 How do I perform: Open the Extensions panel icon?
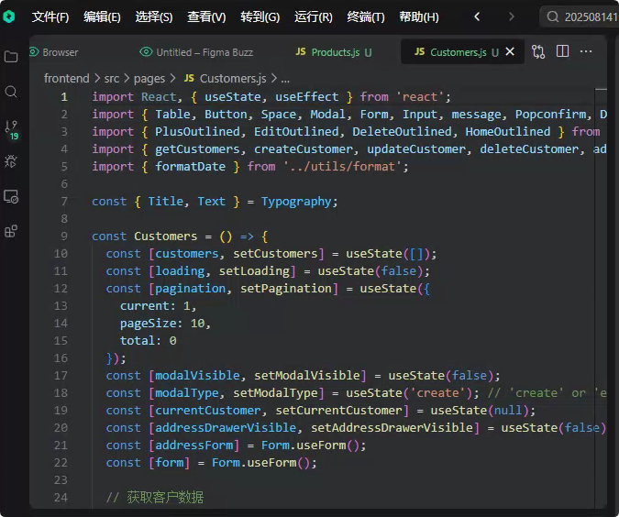[11, 231]
